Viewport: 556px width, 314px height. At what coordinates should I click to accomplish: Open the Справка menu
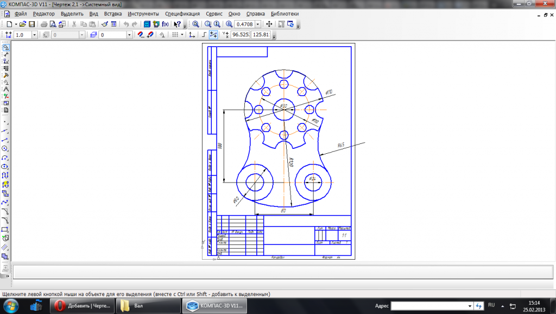point(255,14)
